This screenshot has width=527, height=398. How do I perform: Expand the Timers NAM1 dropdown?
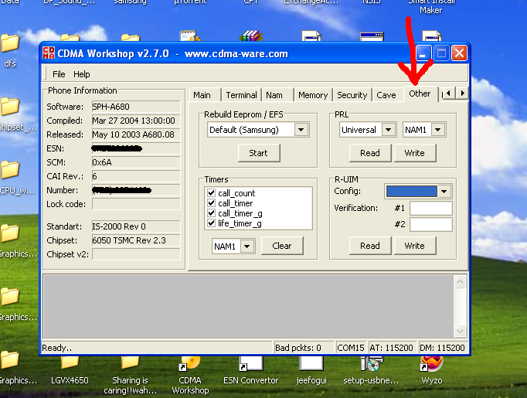pyautogui.click(x=247, y=247)
